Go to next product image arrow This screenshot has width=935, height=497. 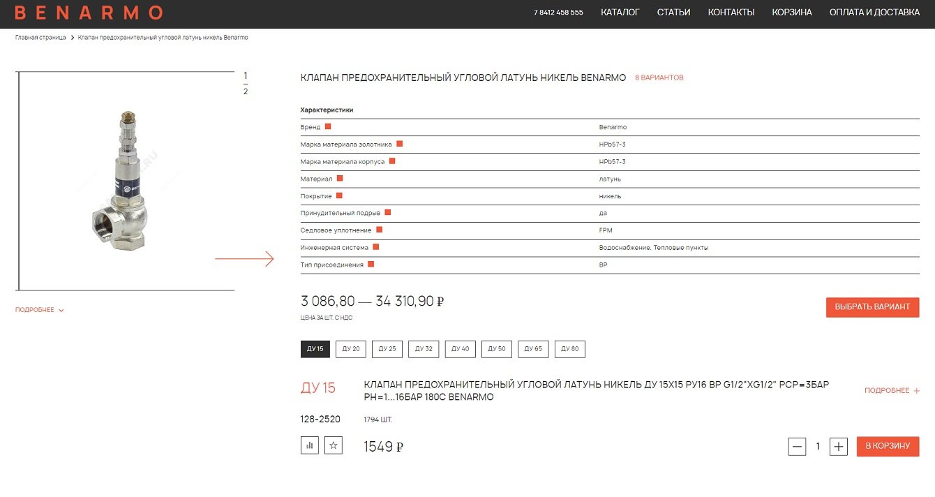(x=244, y=259)
